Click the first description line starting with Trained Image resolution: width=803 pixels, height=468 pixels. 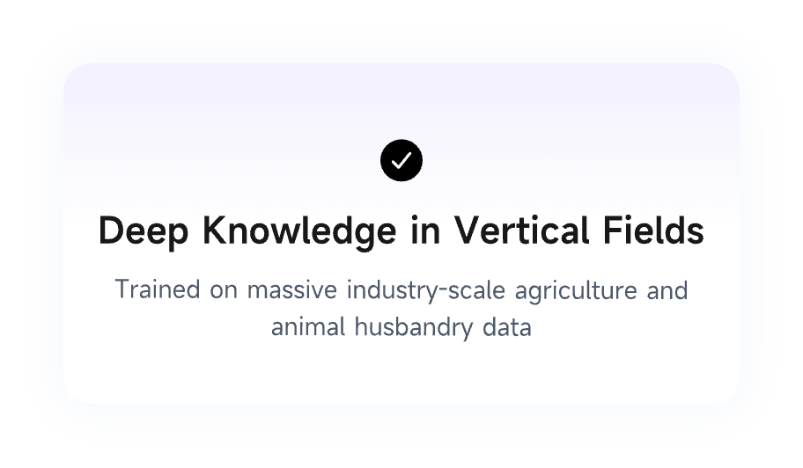(x=401, y=289)
